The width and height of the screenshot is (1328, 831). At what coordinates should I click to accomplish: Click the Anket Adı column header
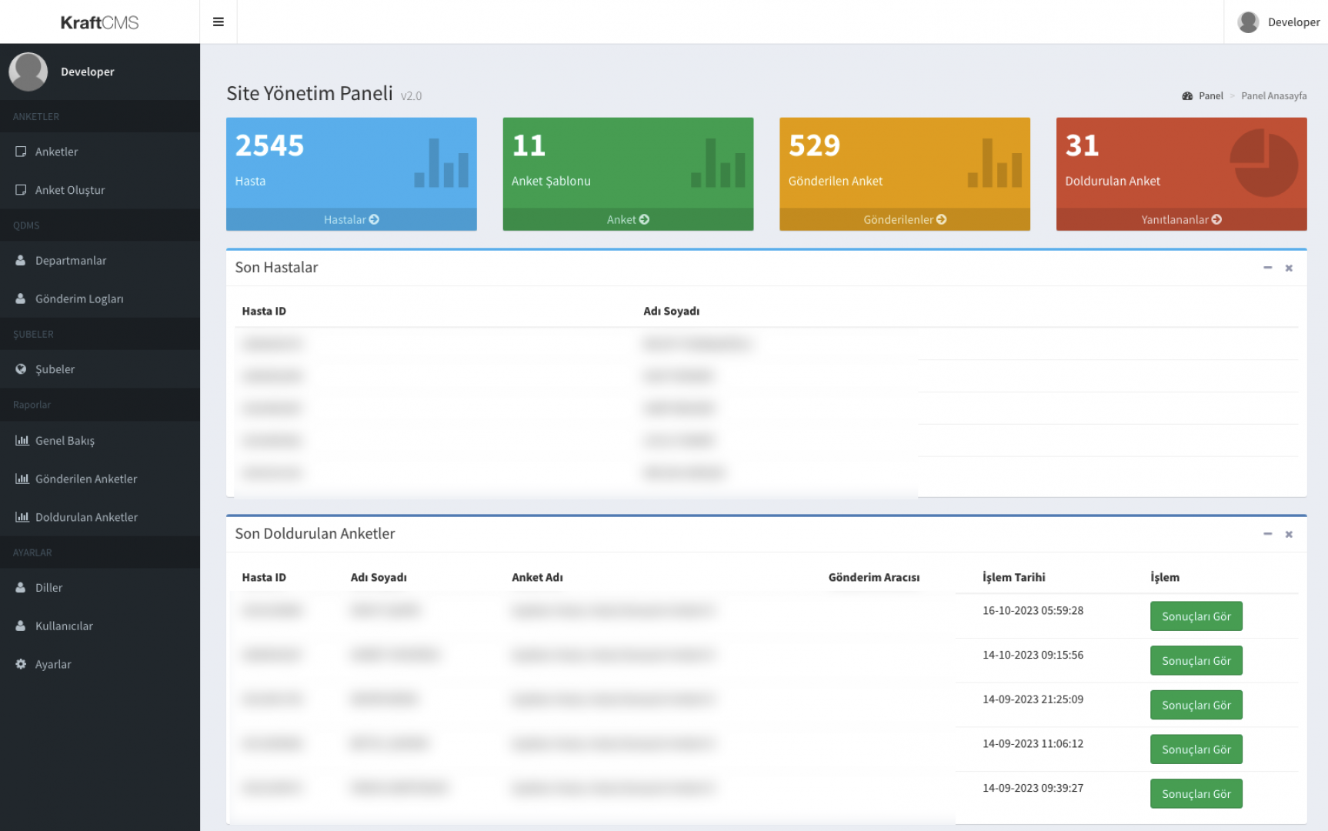coord(537,577)
